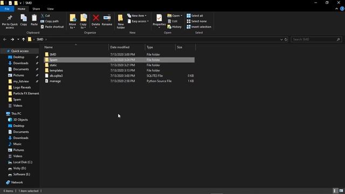The height and width of the screenshot is (194, 345).
Task: Click Select none in ribbon
Action: coord(196,22)
